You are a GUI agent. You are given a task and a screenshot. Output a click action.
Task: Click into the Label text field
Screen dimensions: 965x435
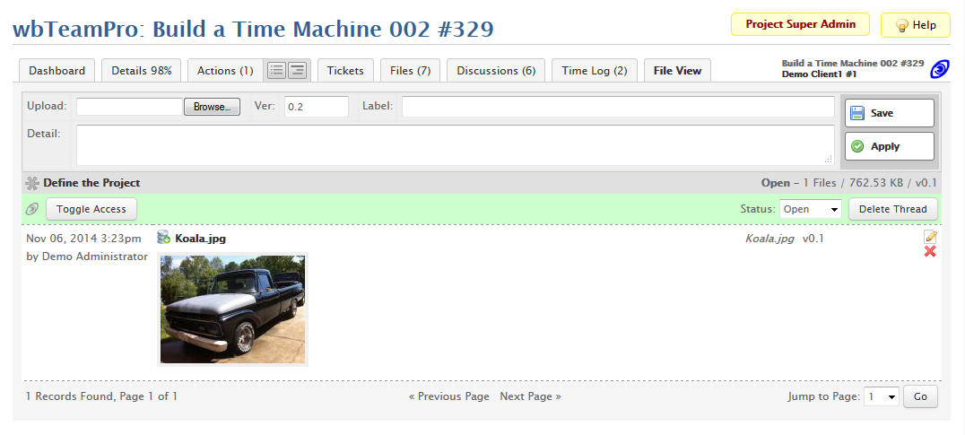tap(618, 107)
